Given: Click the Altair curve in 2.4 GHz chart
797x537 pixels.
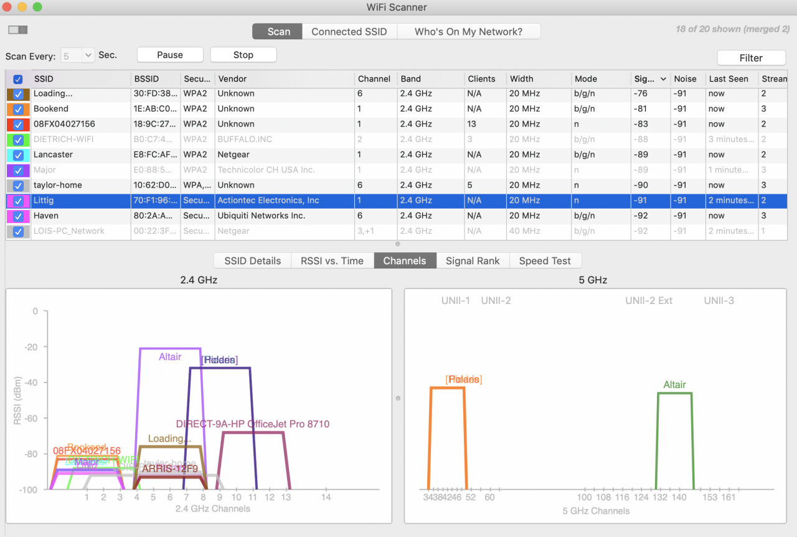Looking at the screenshot, I should (x=169, y=349).
